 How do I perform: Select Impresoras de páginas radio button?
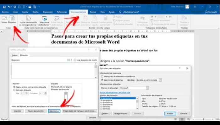click(x=102, y=80)
